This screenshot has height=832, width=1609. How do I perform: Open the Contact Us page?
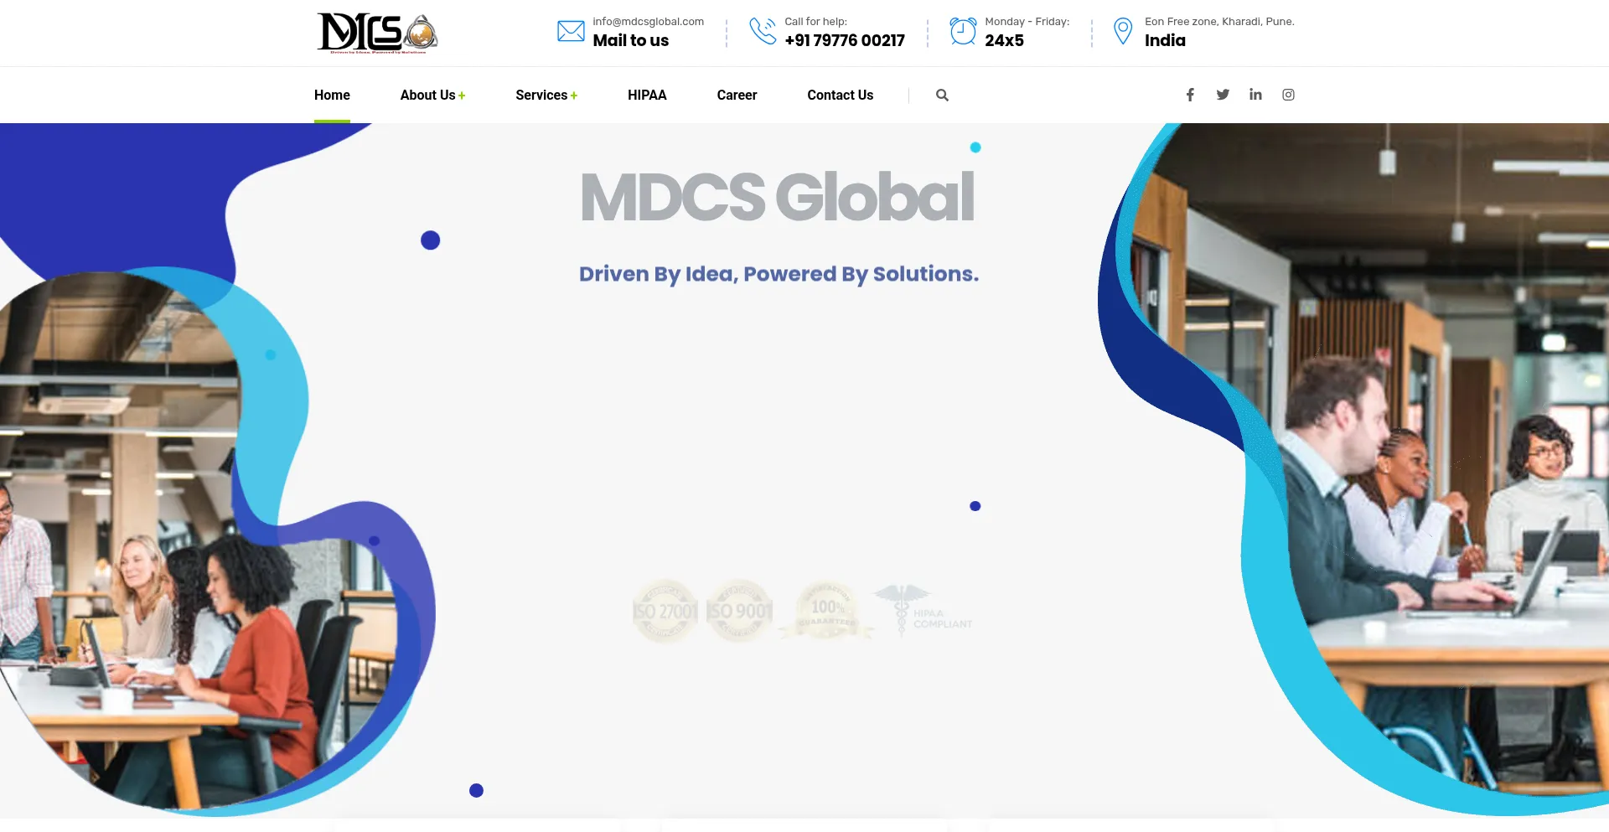click(840, 96)
